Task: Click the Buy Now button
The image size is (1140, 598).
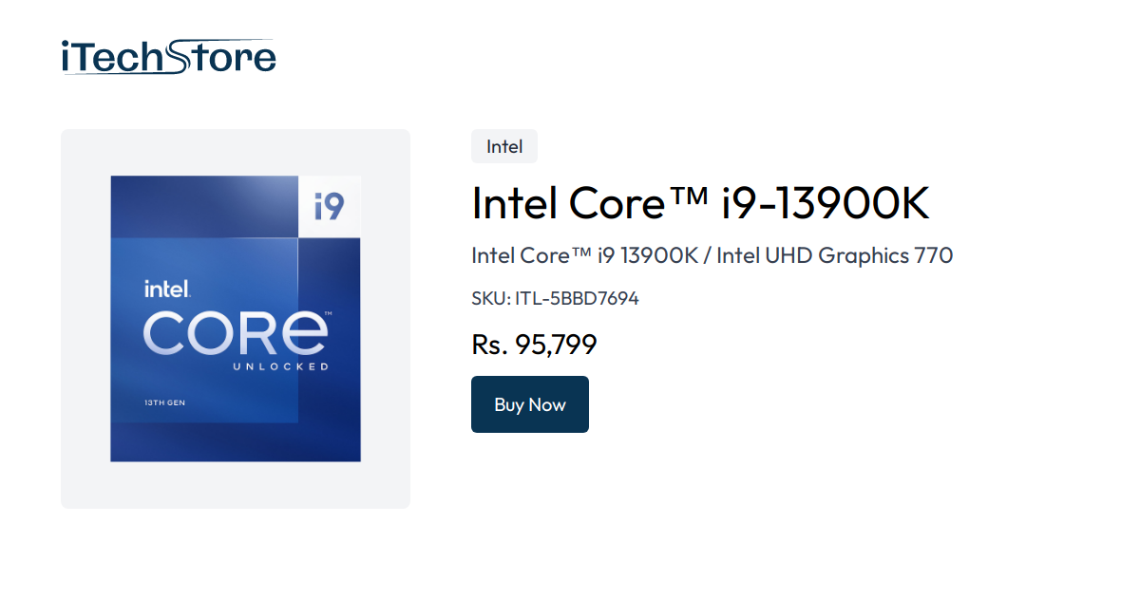Action: 529,403
